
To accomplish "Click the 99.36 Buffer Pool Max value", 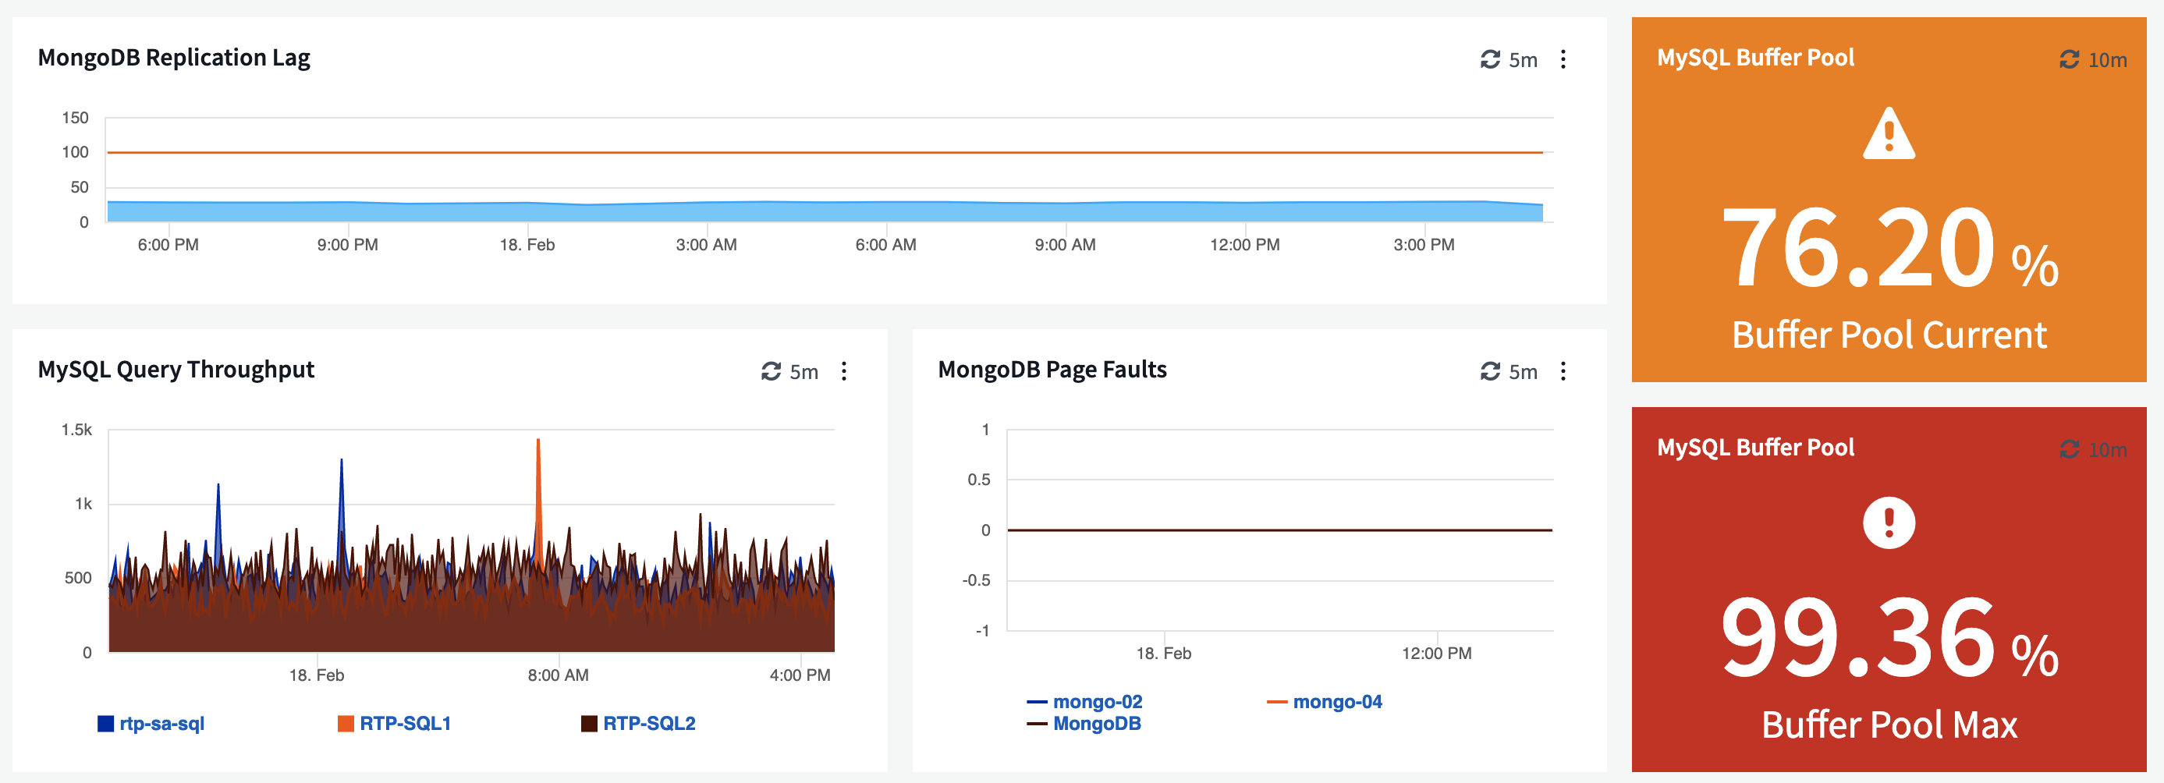I will (1857, 639).
